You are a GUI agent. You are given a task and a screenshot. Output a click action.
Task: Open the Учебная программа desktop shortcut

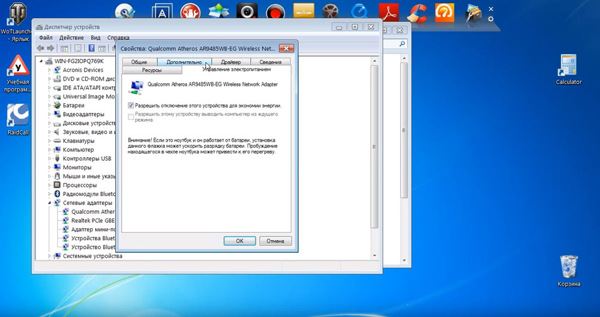tap(17, 73)
